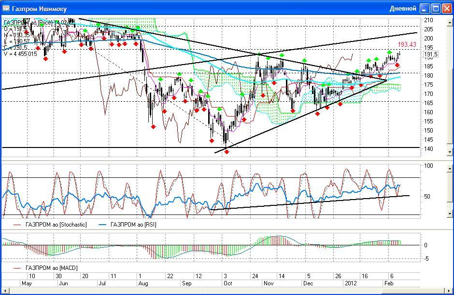Viewport: 454px width, 295px height.
Task: Click the date label 24 above Nov
Action: [255, 276]
